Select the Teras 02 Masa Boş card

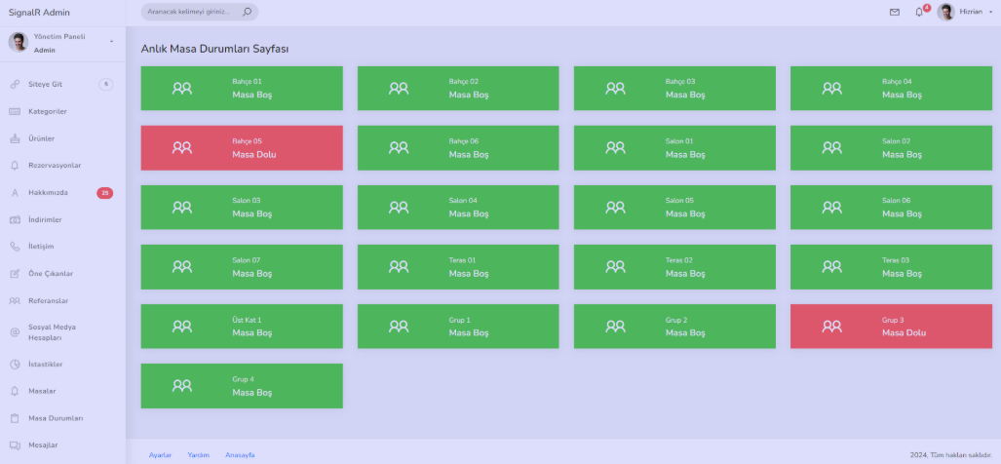[x=674, y=267]
